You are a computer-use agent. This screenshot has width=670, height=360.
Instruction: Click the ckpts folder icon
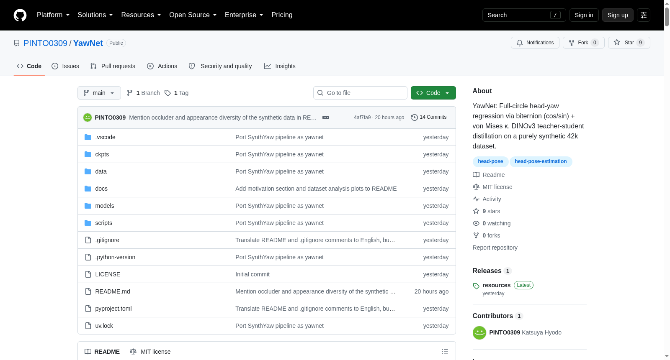pos(88,154)
